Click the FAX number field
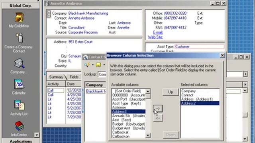Image resolution: width=255 pixels, height=143 pixels. tap(175, 27)
